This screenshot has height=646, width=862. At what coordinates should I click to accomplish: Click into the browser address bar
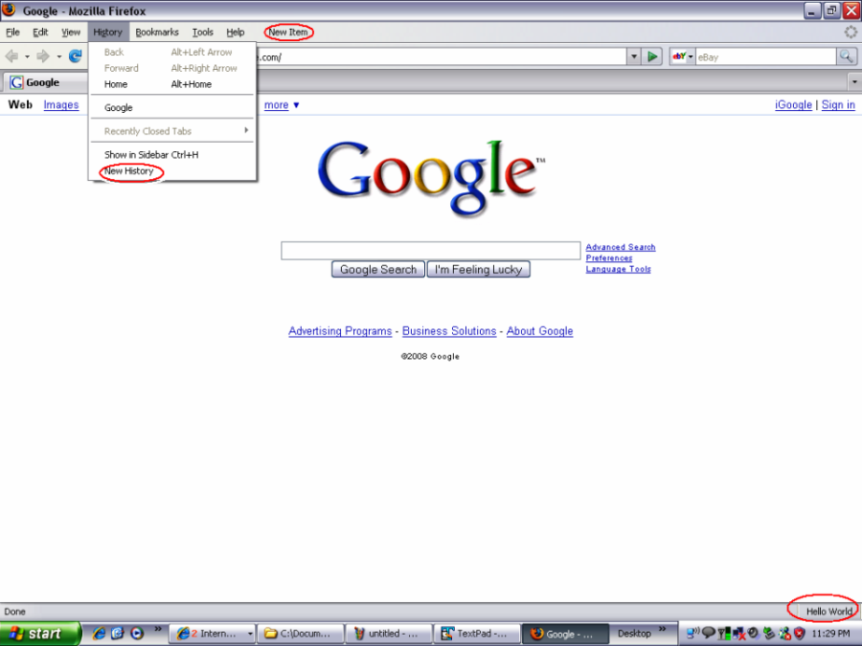[x=441, y=56]
